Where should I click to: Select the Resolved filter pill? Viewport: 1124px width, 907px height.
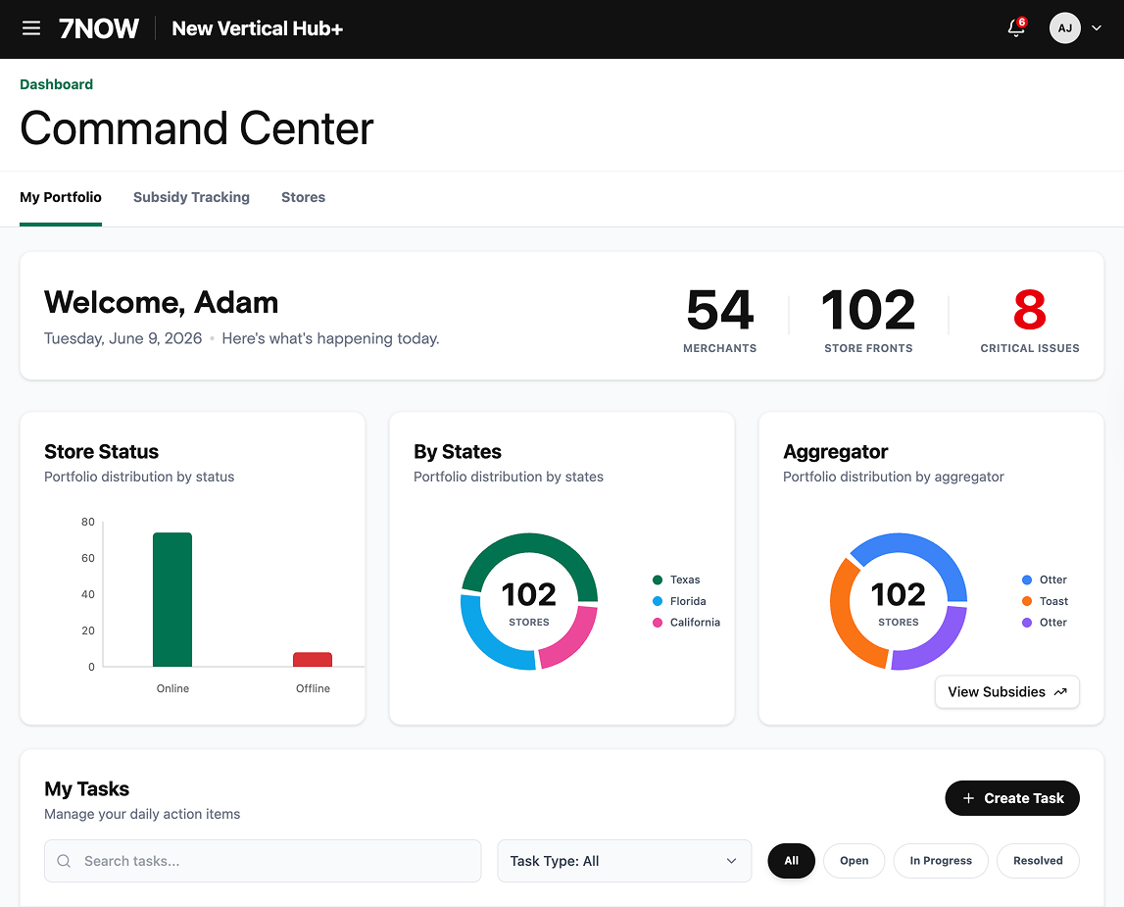pos(1038,860)
